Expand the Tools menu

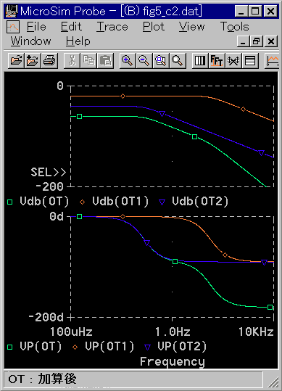(234, 26)
